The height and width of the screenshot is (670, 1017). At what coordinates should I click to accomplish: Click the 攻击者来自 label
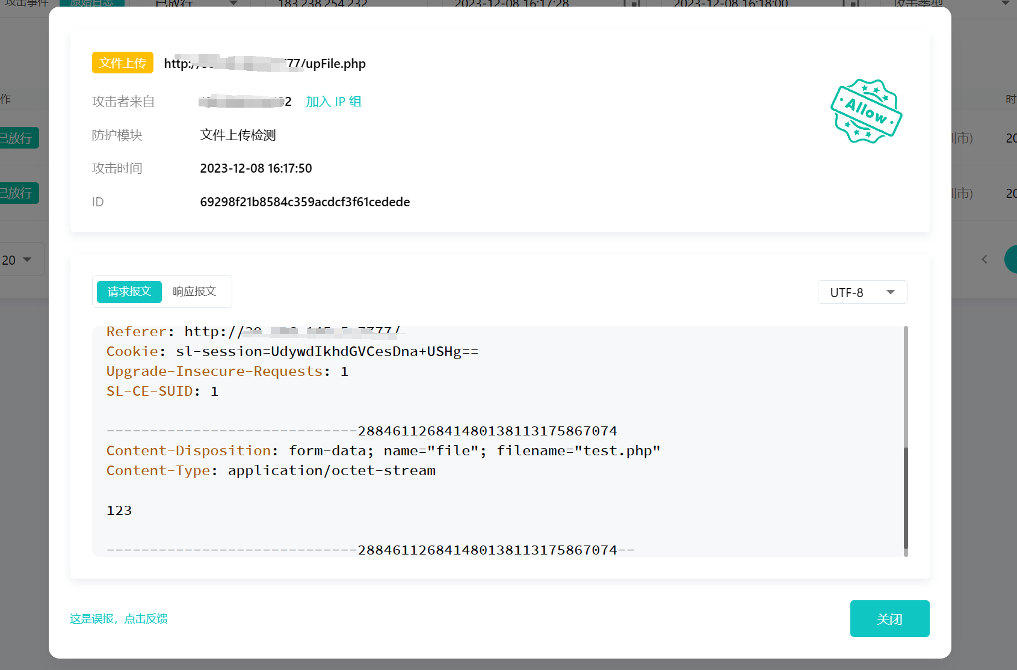[x=123, y=102]
